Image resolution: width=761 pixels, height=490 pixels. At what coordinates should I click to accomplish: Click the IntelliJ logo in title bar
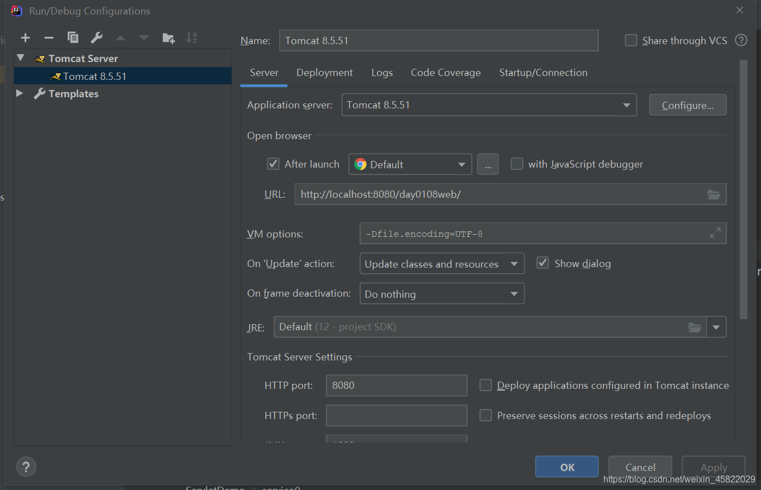point(17,11)
